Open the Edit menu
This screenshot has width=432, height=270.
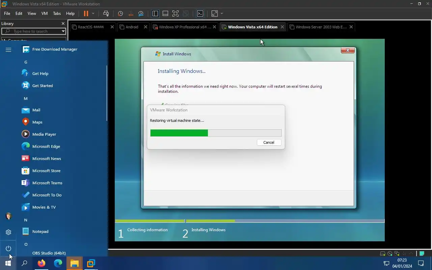coord(19,13)
